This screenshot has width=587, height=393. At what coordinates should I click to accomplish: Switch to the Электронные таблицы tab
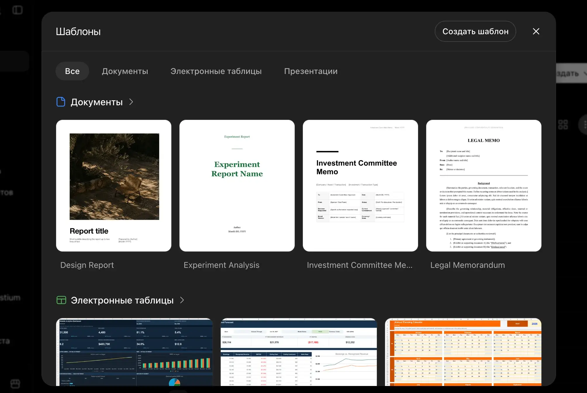216,71
